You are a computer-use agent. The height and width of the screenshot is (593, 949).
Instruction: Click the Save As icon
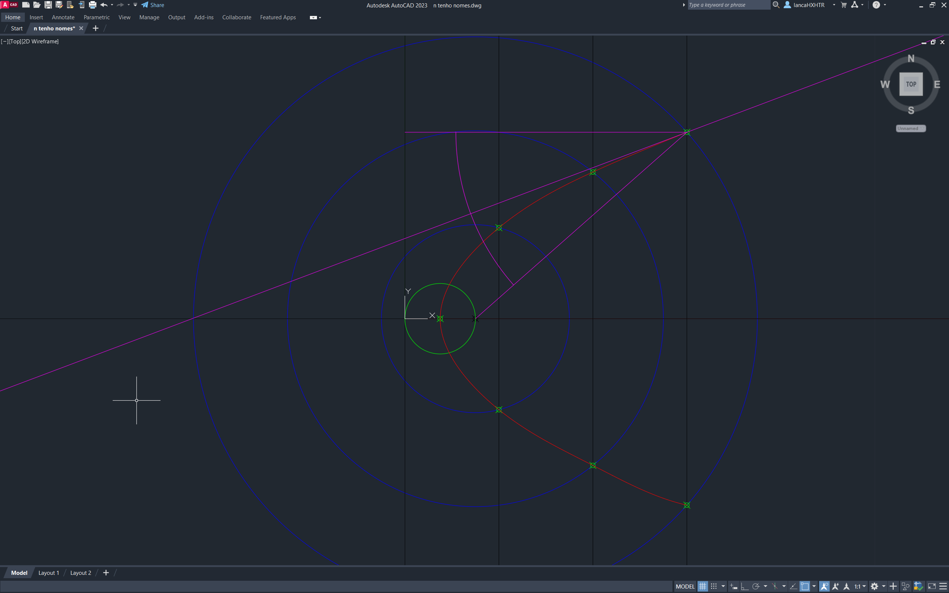pyautogui.click(x=59, y=5)
